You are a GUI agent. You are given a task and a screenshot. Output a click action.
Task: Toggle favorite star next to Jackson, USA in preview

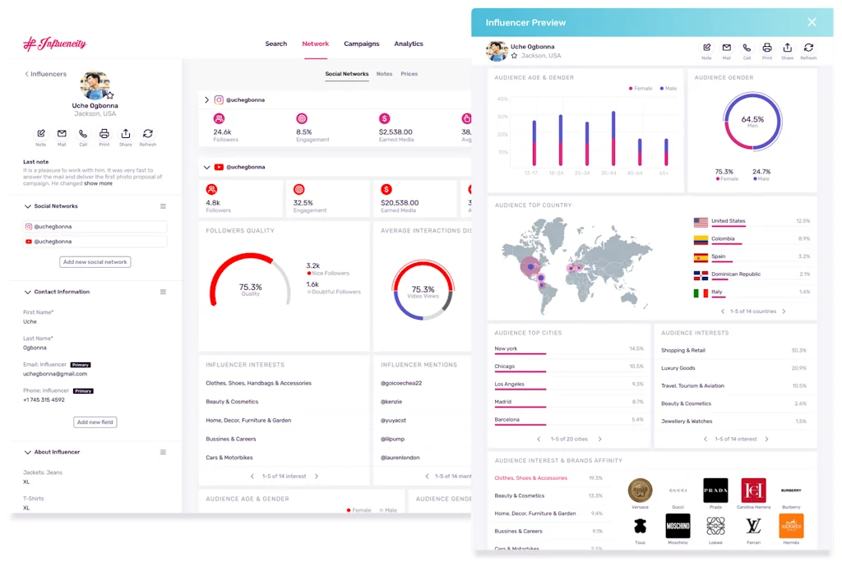coord(515,56)
